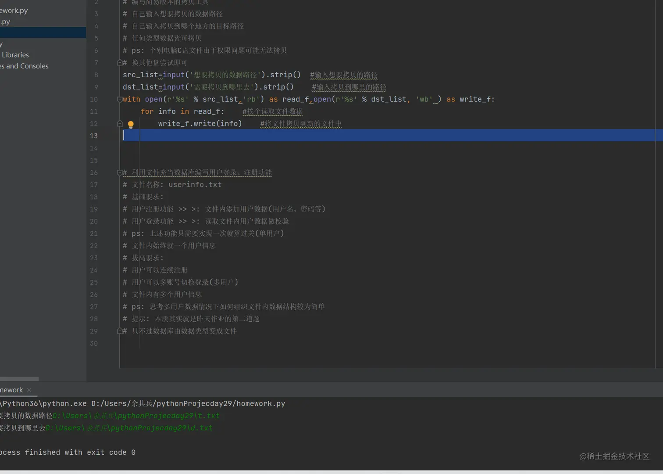This screenshot has height=474, width=663.
Task: Click comment '# 提示: 本质其实就是昨天作业的第二道题'
Action: click(x=191, y=319)
